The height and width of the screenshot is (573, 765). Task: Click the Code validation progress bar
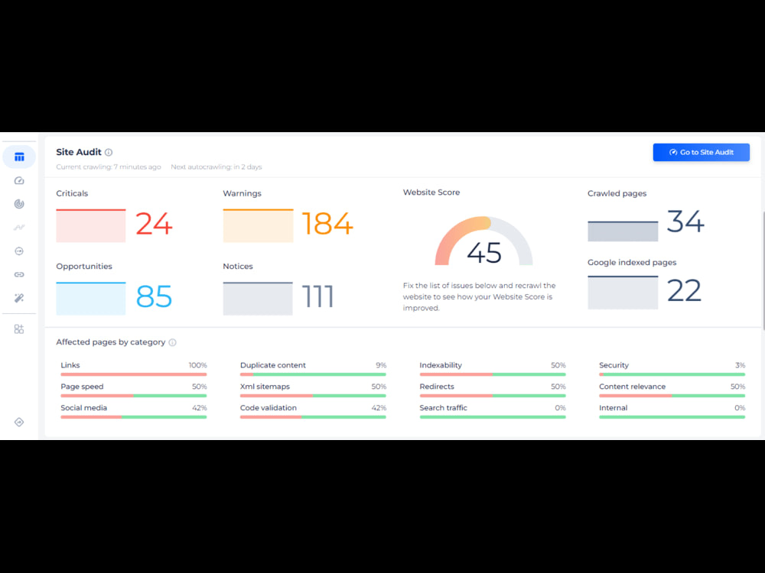pyautogui.click(x=313, y=417)
